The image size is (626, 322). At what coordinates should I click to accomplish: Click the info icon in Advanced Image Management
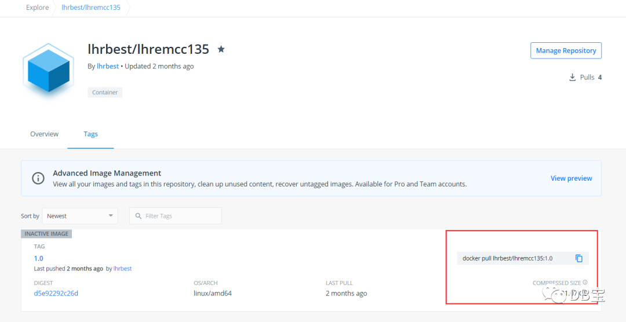(x=38, y=178)
